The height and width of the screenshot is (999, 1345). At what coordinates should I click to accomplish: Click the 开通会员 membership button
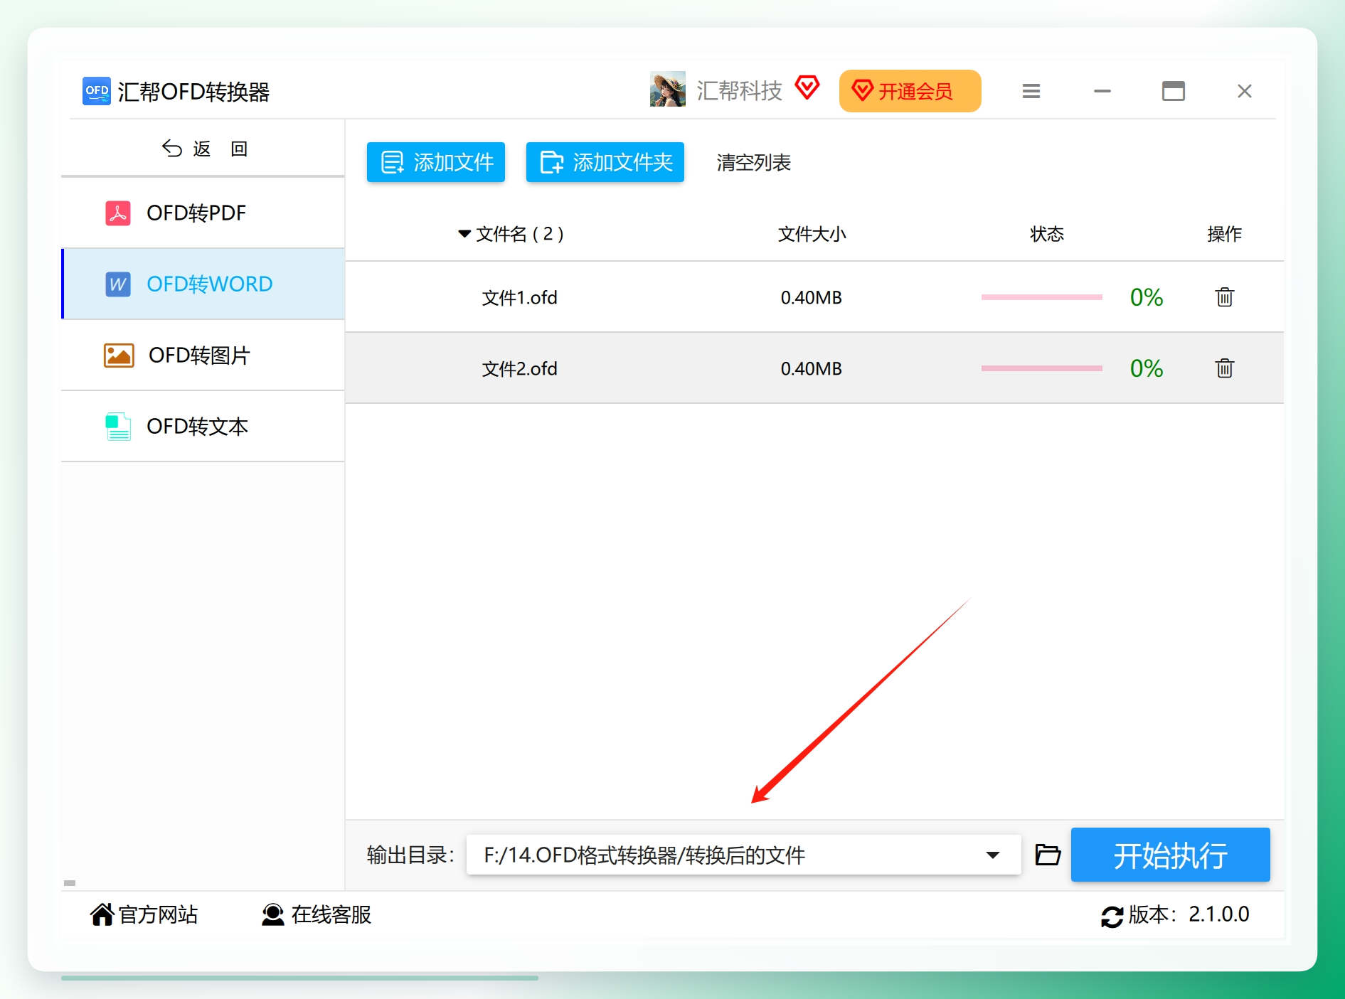coord(910,91)
